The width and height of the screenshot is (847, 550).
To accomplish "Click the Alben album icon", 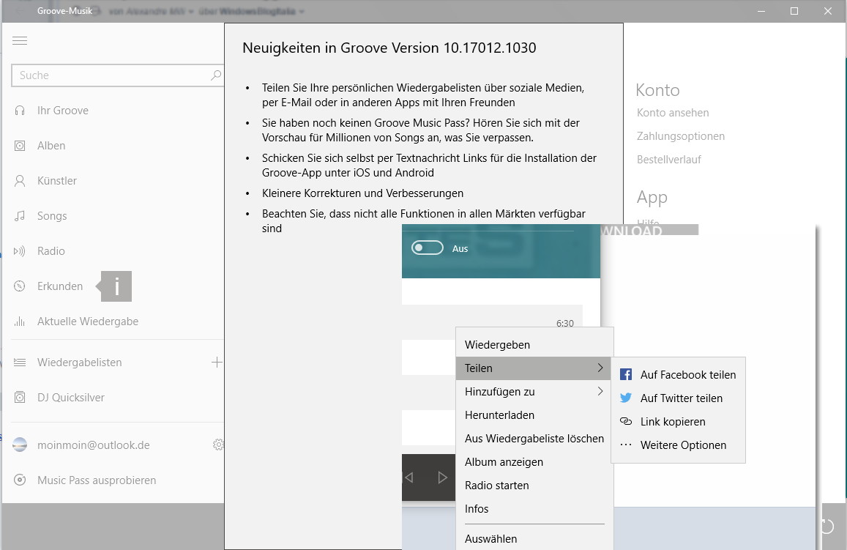I will [20, 146].
